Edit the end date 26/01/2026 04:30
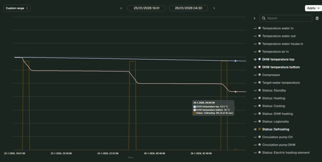 click(x=188, y=8)
